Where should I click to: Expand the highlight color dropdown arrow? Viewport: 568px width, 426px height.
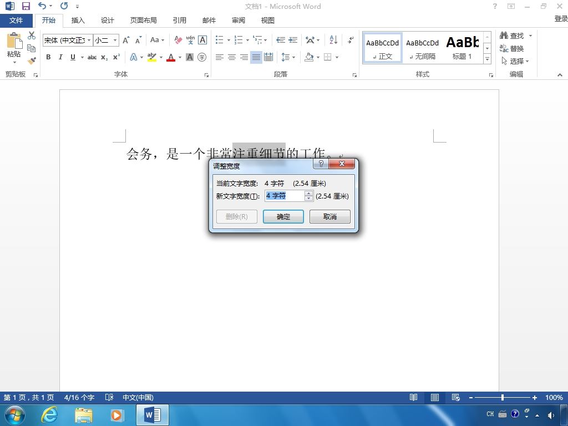click(161, 57)
